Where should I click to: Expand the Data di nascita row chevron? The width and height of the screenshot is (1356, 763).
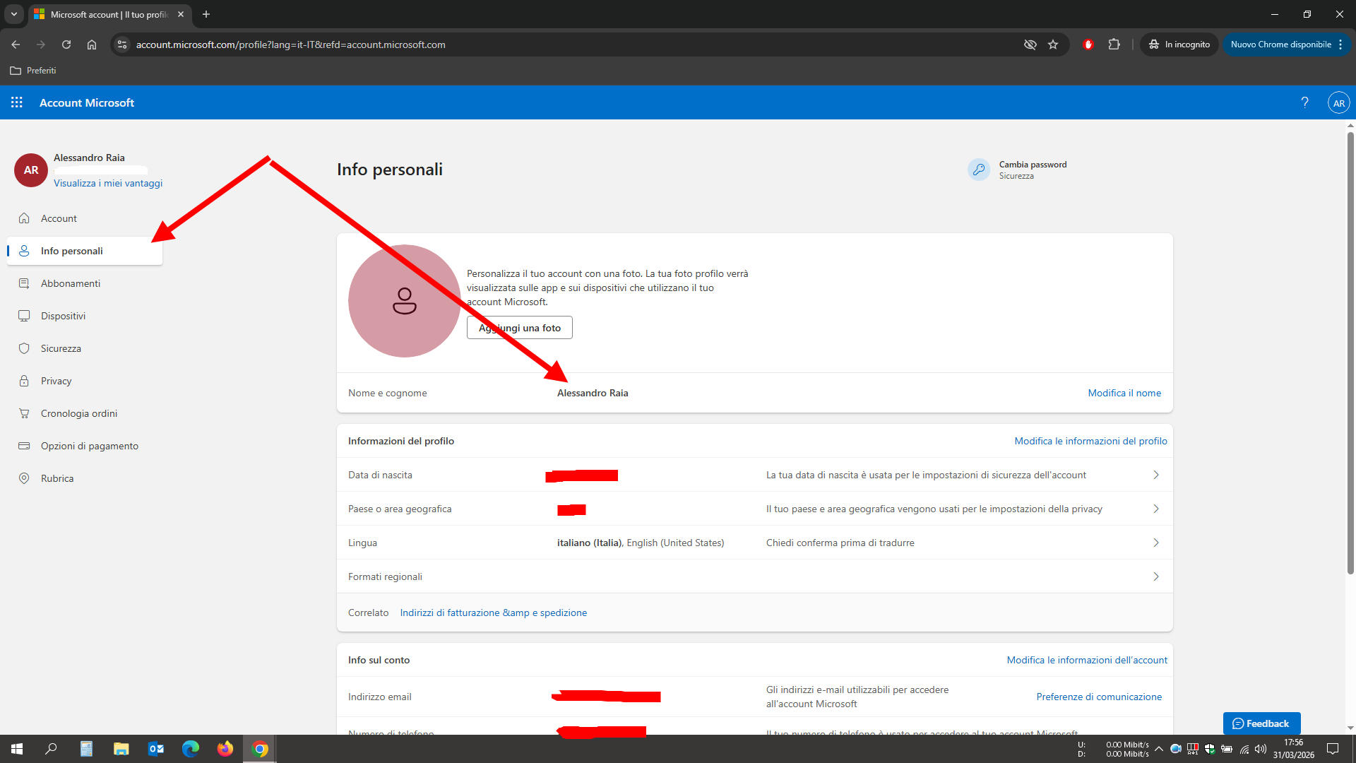pyautogui.click(x=1156, y=475)
